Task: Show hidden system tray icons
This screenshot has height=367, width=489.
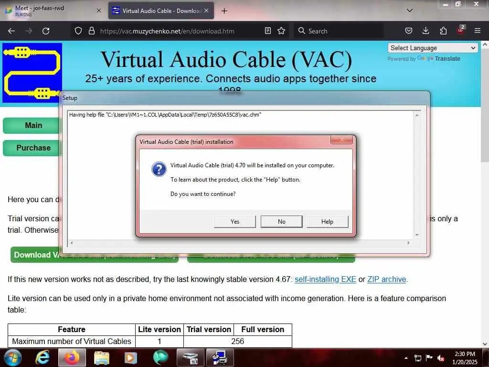Action: pos(406,358)
